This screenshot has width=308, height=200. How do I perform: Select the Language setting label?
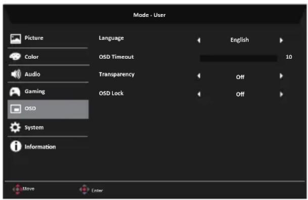click(111, 38)
